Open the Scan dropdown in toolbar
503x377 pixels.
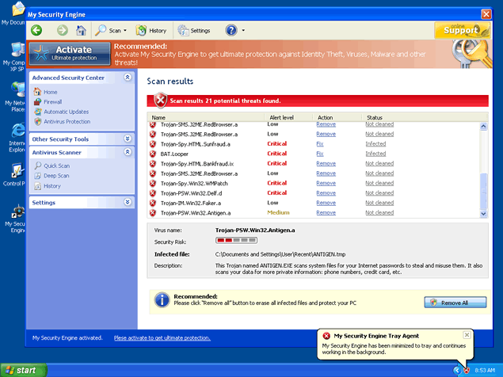point(112,30)
